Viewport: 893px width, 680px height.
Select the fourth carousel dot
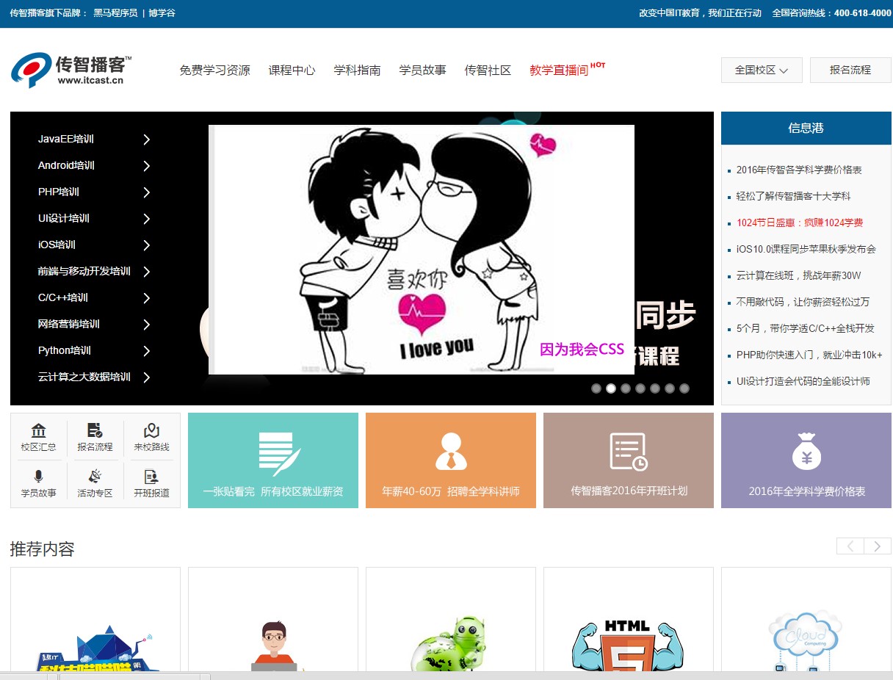pos(640,388)
